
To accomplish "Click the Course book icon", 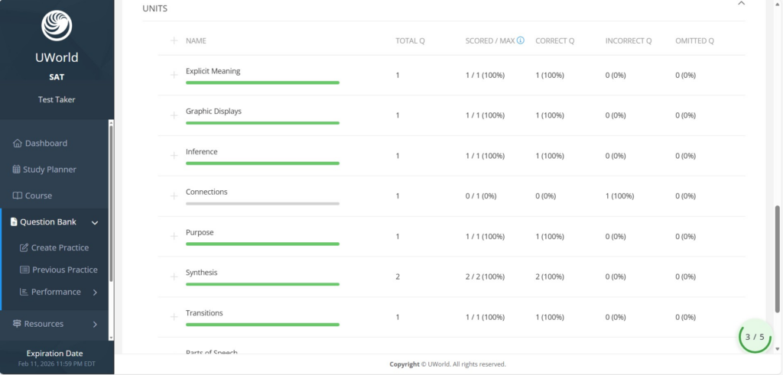I will [x=18, y=196].
